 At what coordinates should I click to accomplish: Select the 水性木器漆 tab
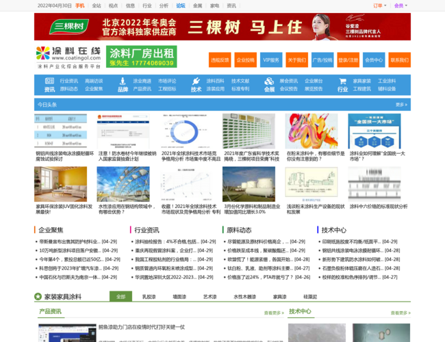tap(244, 297)
